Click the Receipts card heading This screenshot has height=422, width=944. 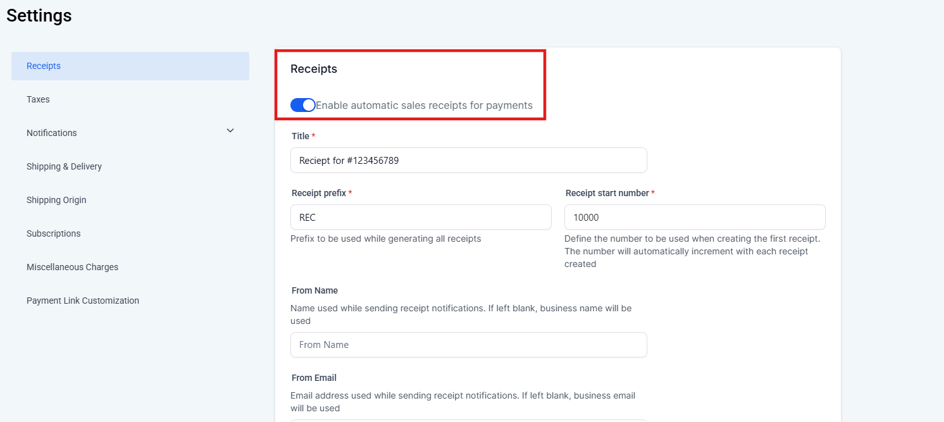click(314, 69)
